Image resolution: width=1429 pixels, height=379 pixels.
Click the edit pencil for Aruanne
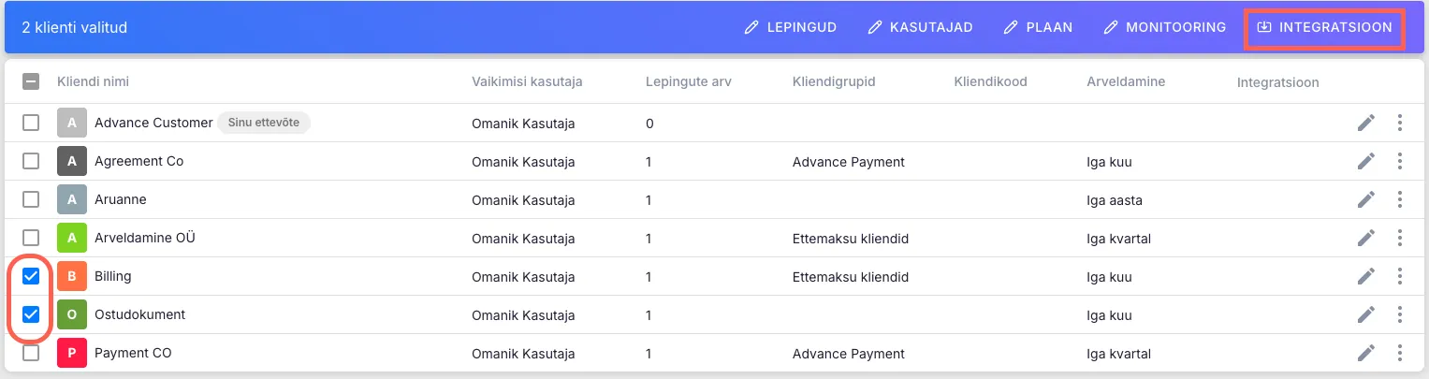pyautogui.click(x=1366, y=199)
